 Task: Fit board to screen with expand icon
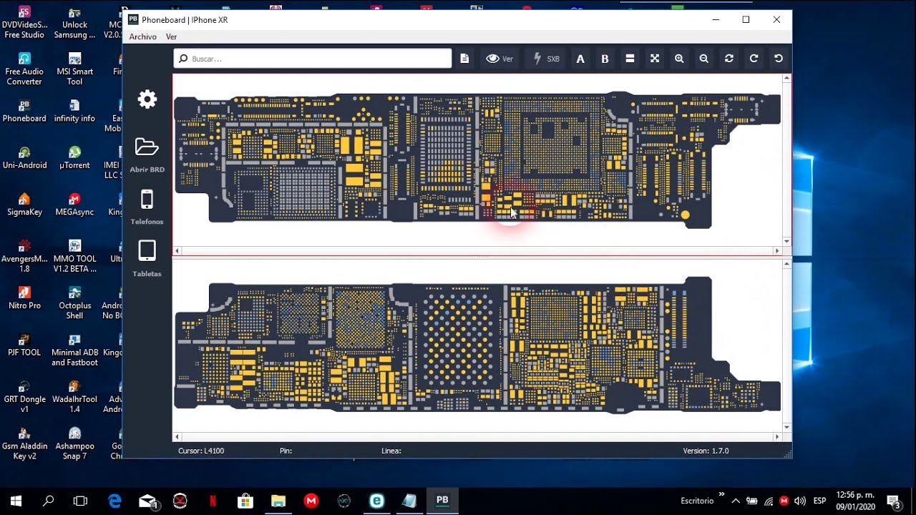pyautogui.click(x=654, y=59)
